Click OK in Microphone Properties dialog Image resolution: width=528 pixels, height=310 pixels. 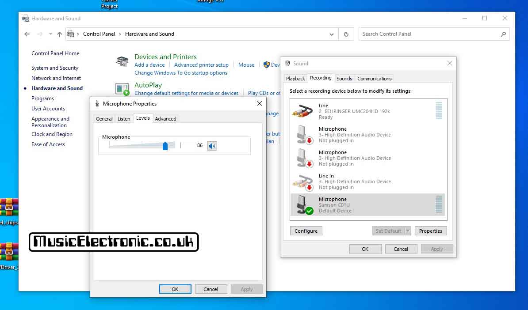pos(175,289)
